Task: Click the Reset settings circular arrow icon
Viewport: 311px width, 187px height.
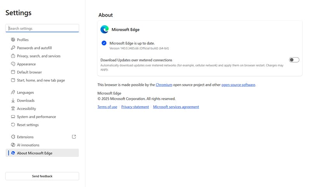Action: (x=13, y=125)
